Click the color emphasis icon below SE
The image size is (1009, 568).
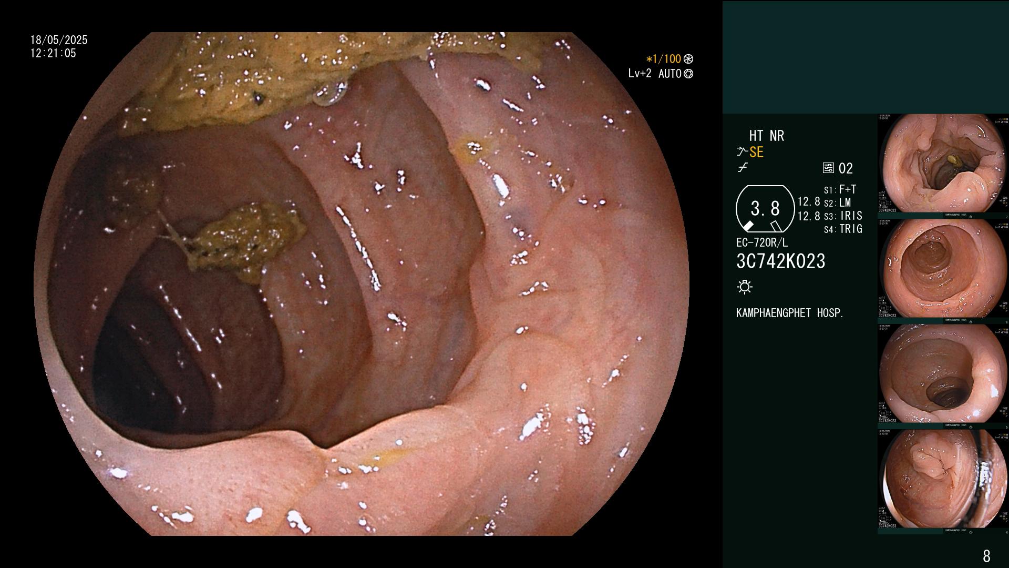coord(743,168)
